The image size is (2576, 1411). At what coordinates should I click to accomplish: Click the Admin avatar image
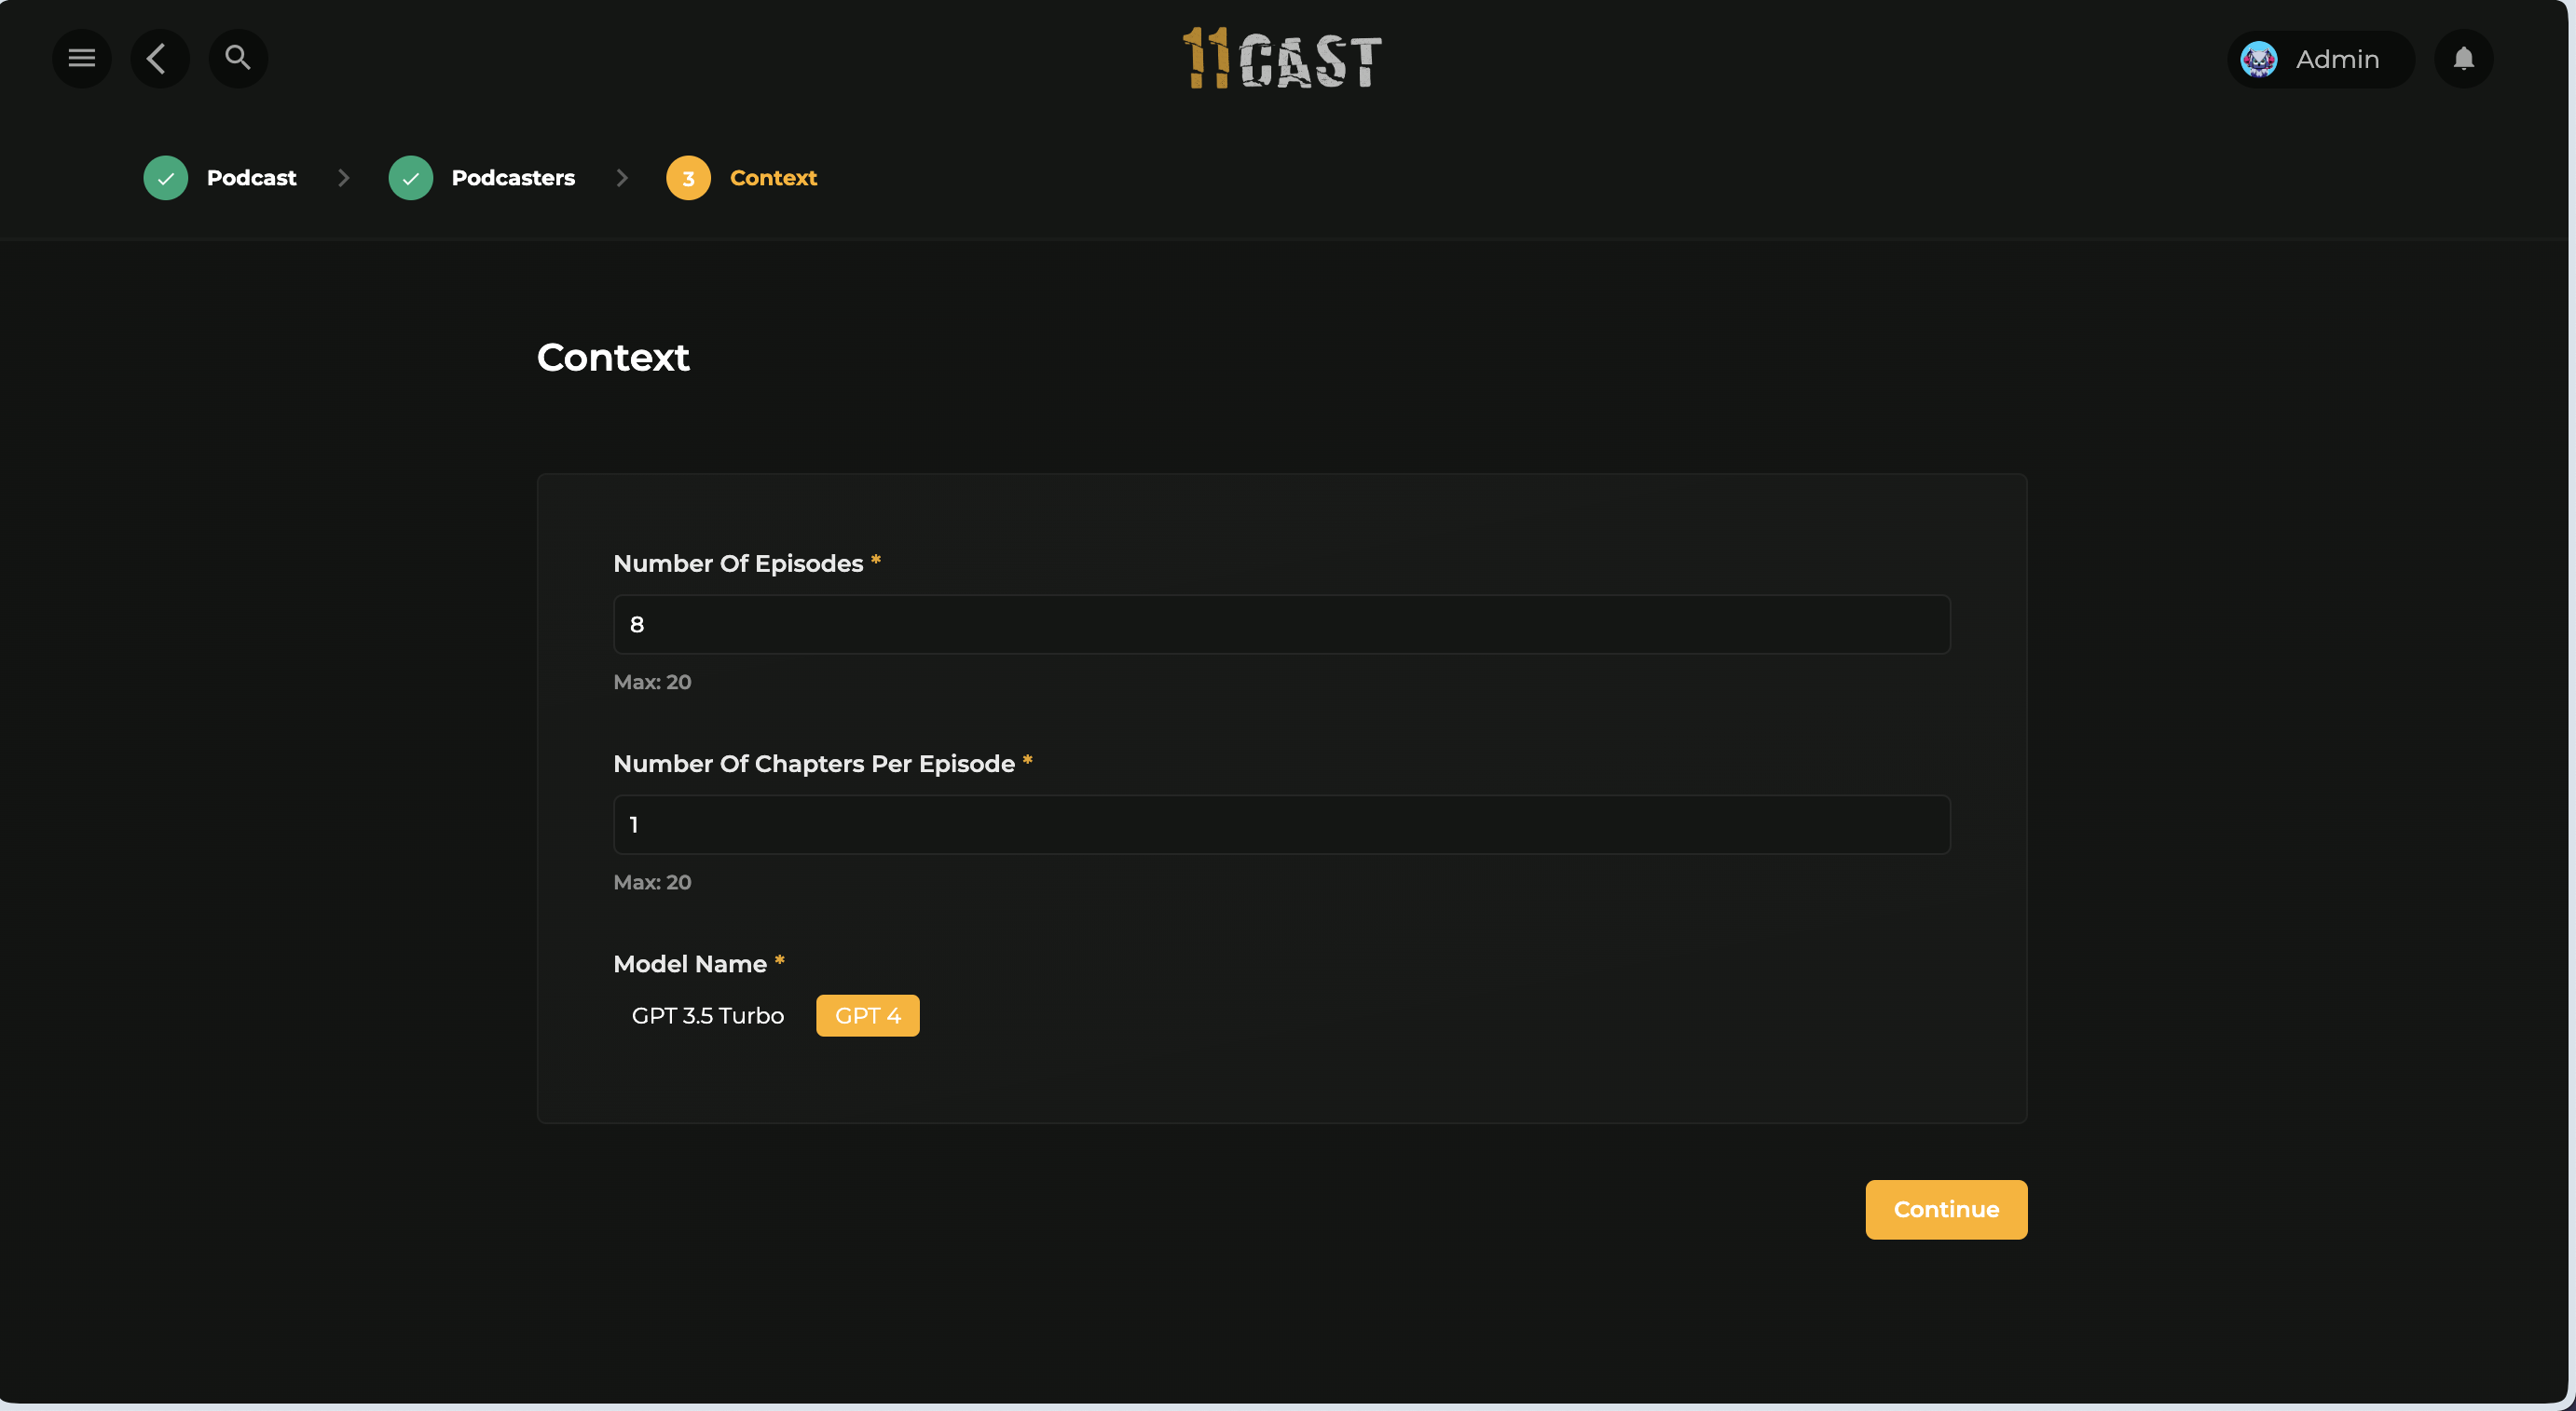coord(2258,59)
